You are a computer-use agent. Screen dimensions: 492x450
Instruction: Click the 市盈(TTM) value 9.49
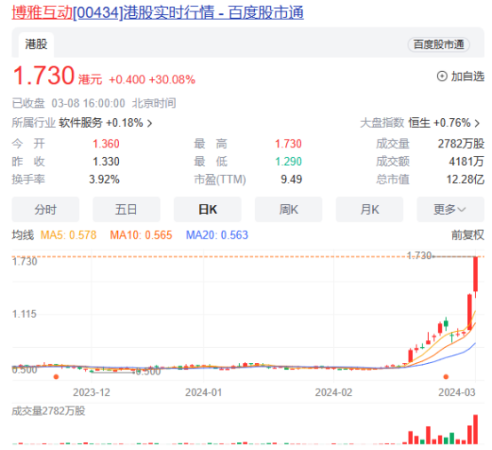pos(291,179)
